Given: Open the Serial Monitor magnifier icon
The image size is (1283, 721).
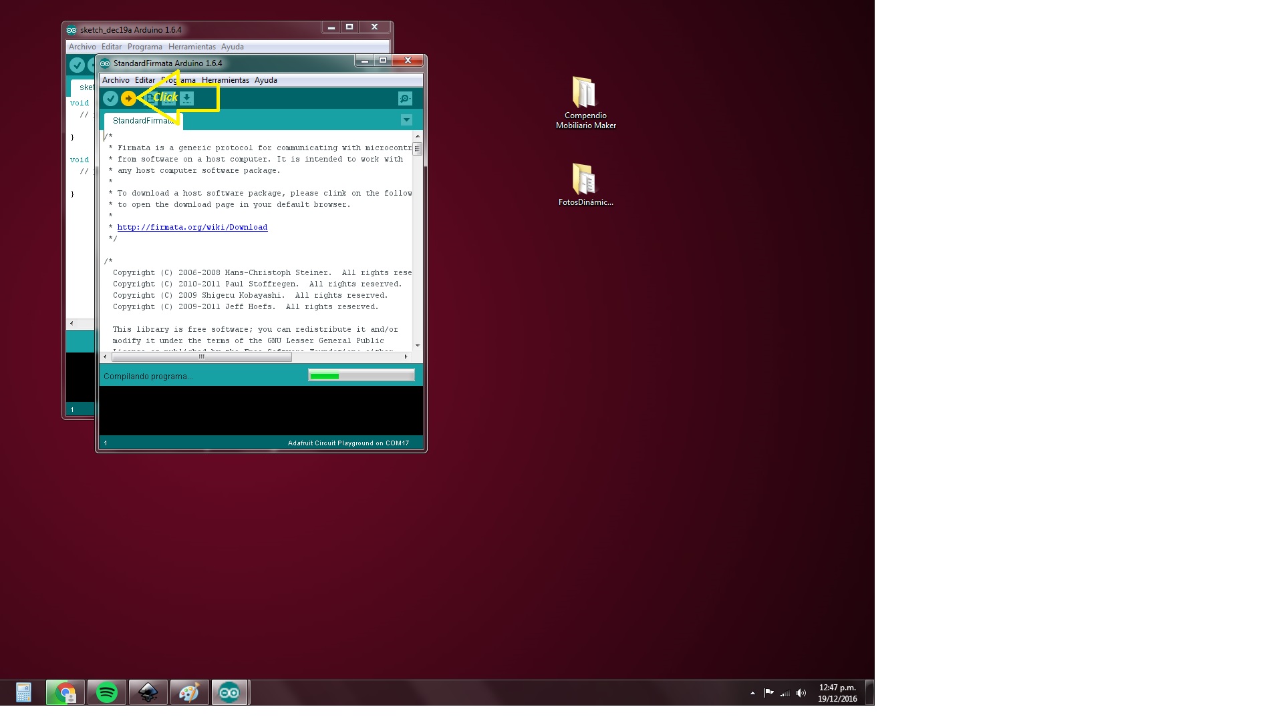Looking at the screenshot, I should point(405,99).
